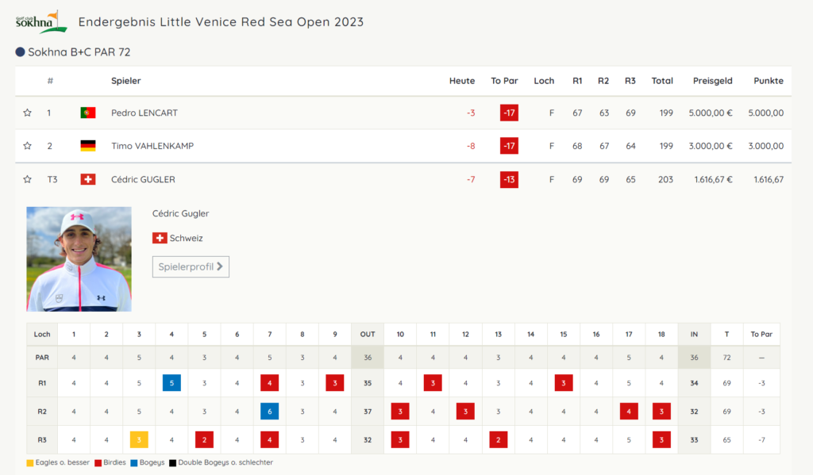Collapse the Cédric GUGLER row details
The width and height of the screenshot is (813, 475).
coord(403,179)
